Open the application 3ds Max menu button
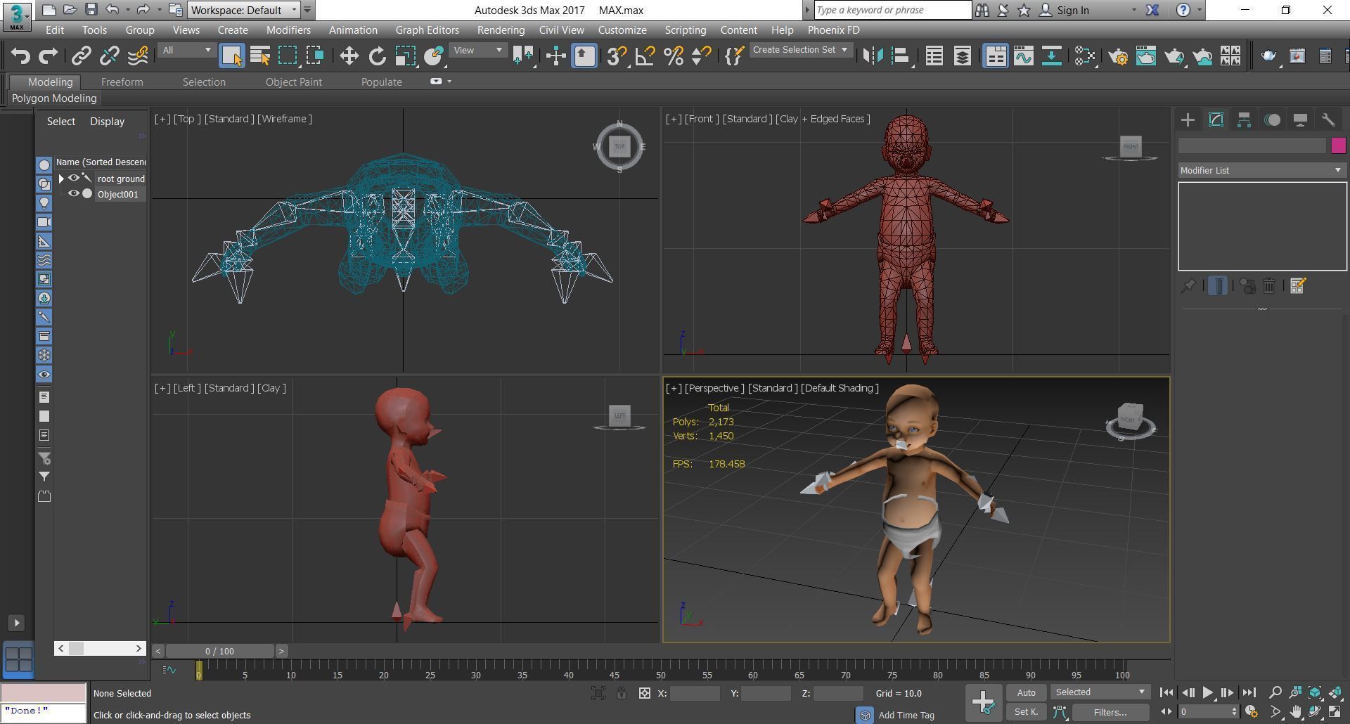 (x=16, y=15)
